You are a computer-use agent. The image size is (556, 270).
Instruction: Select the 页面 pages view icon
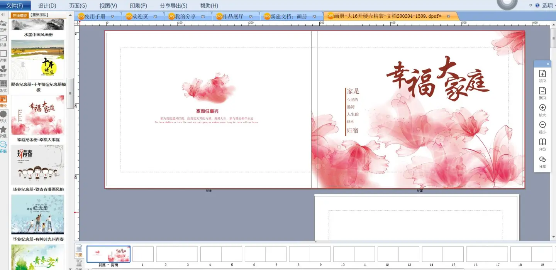(79, 251)
